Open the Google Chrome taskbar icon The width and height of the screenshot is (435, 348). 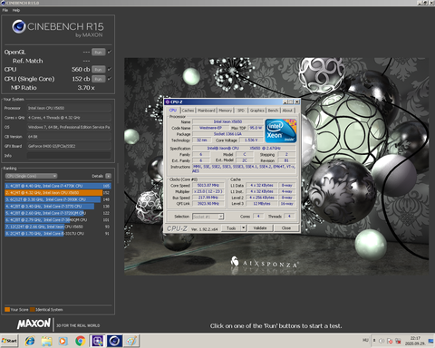coord(80,341)
